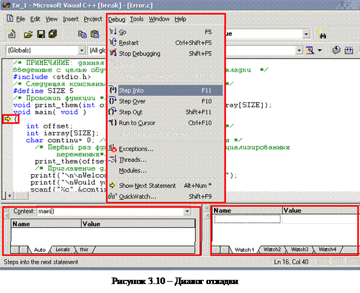Image resolution: width=360 pixels, height=293 pixels.
Task: Click the '#include <stdio.h>' code line
Action: coord(52,77)
